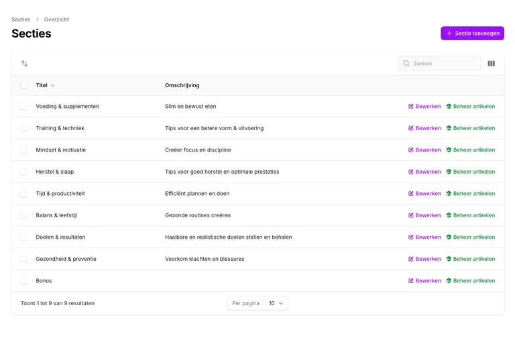Click the edit pencil icon for Bonus row
Image resolution: width=515 pixels, height=338 pixels.
coord(411,280)
